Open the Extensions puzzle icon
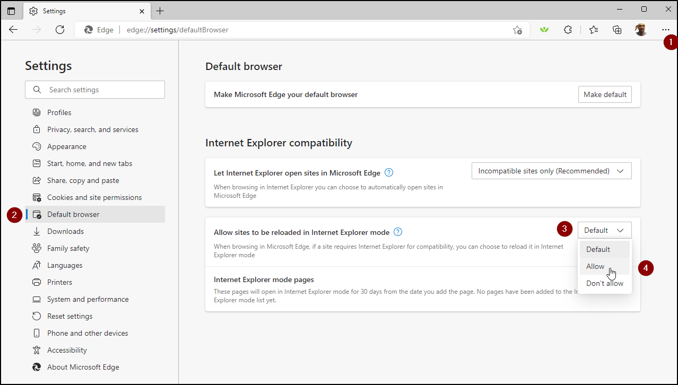This screenshot has width=678, height=385. coord(568,30)
